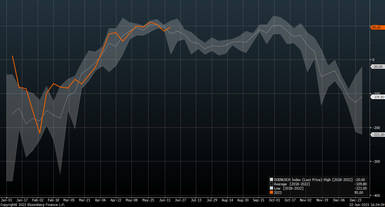Click the Jul-29 date label
This screenshot has height=207, width=385.
tap(212, 200)
